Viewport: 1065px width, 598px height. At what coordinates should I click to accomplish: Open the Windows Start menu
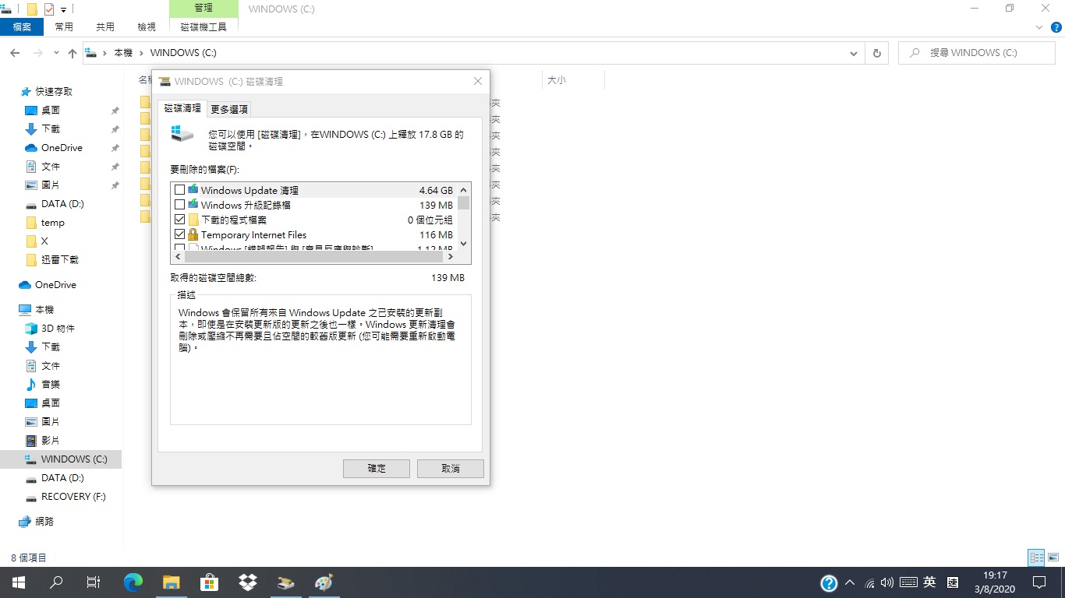(19, 582)
